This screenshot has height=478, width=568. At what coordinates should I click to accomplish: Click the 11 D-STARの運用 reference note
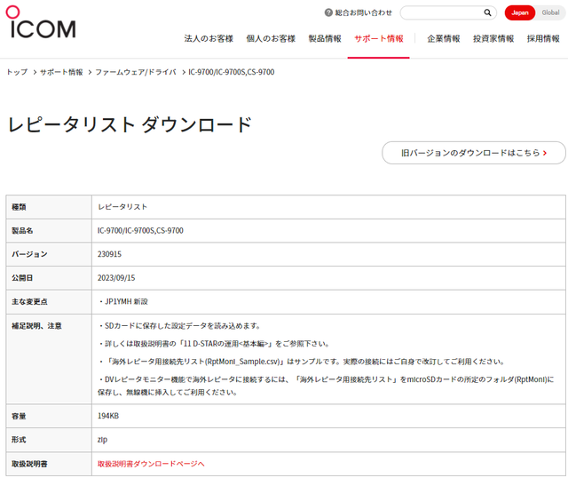pyautogui.click(x=214, y=344)
